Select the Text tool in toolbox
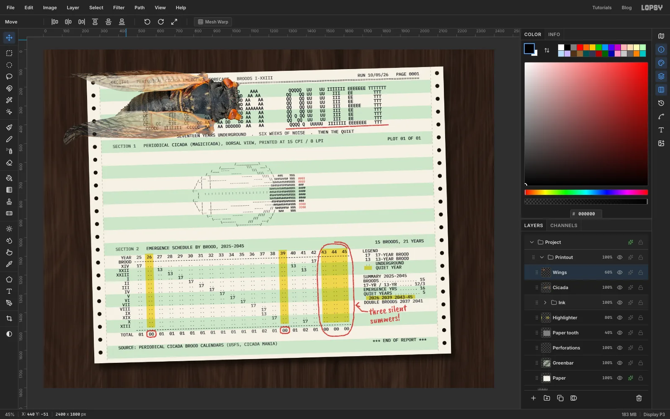The image size is (670, 419). (9, 291)
